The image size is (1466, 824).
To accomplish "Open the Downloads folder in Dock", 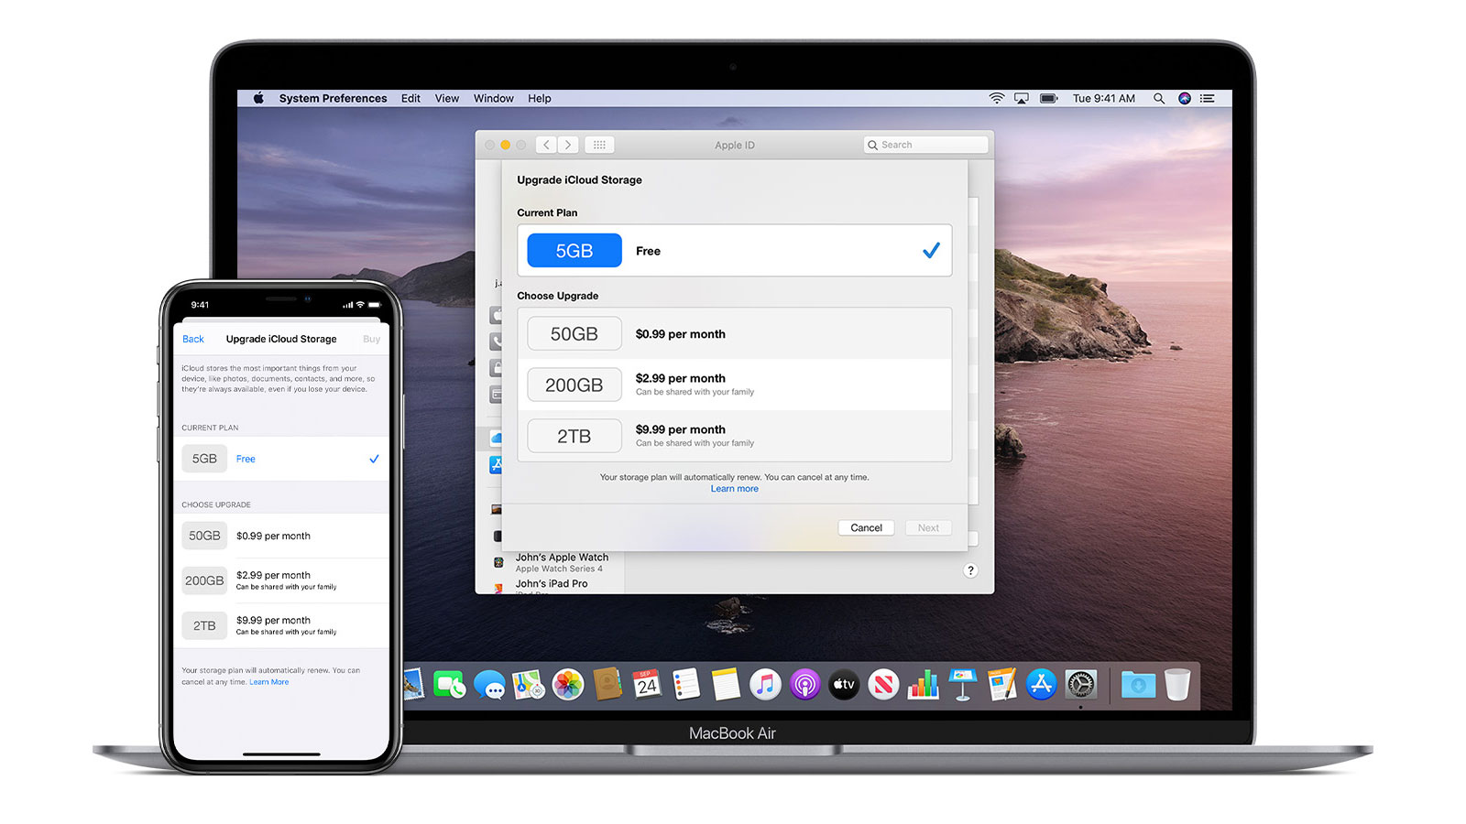I will tap(1138, 684).
